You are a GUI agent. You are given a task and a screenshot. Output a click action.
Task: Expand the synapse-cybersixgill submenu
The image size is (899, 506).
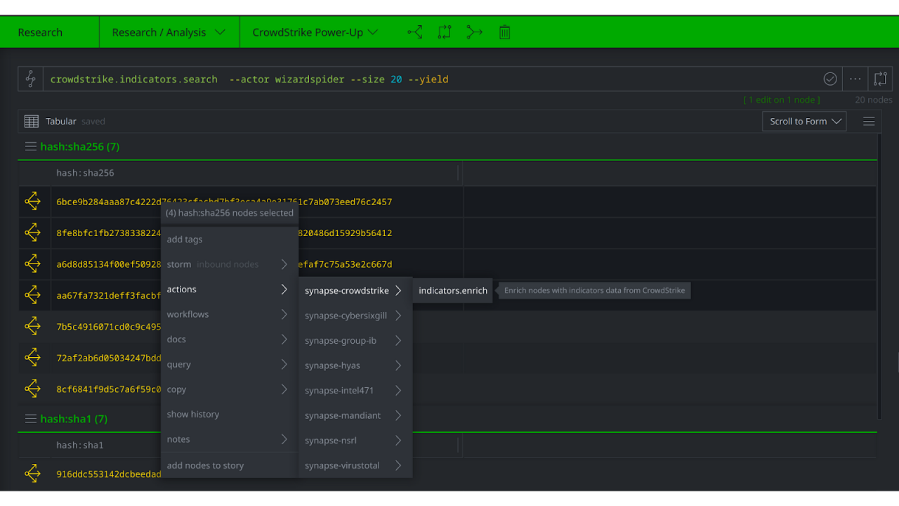355,316
